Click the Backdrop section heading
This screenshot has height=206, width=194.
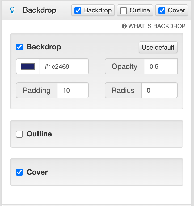pos(44,47)
